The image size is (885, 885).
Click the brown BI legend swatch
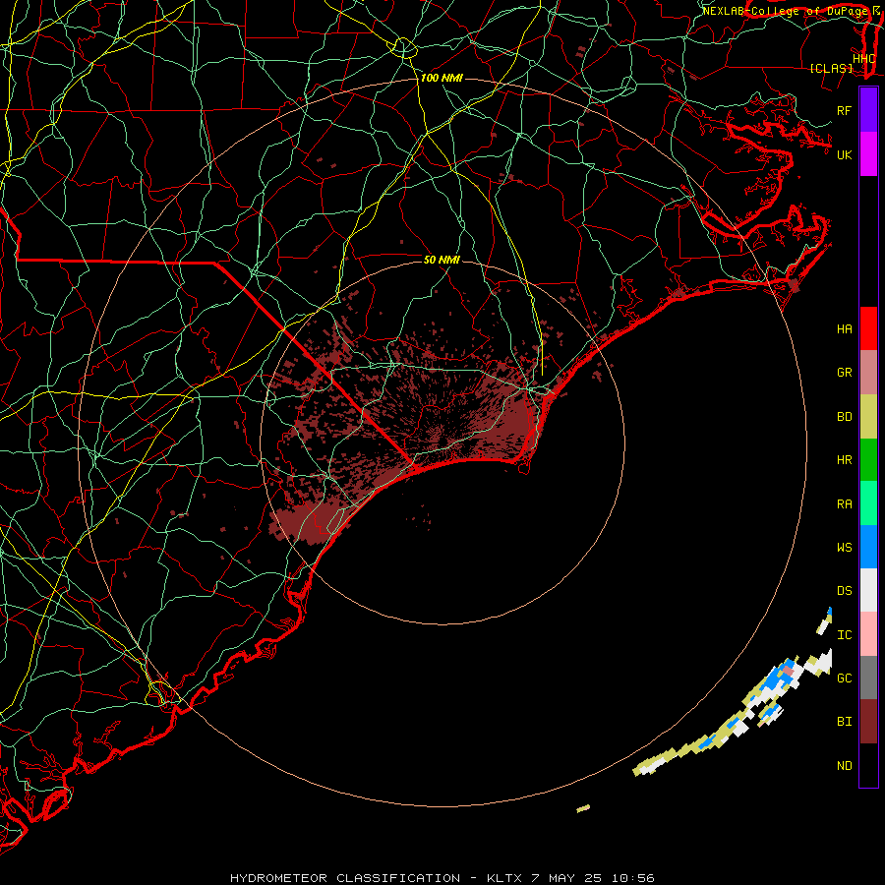coord(868,722)
